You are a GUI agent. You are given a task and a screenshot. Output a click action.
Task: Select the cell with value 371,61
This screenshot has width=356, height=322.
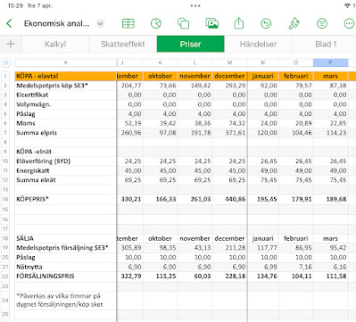[x=229, y=133]
